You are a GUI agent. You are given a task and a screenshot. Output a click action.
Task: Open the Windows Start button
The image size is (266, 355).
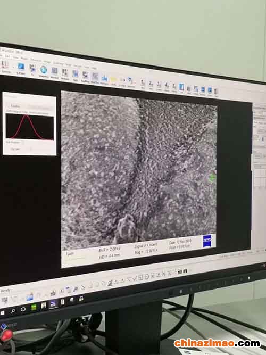tap(2, 313)
